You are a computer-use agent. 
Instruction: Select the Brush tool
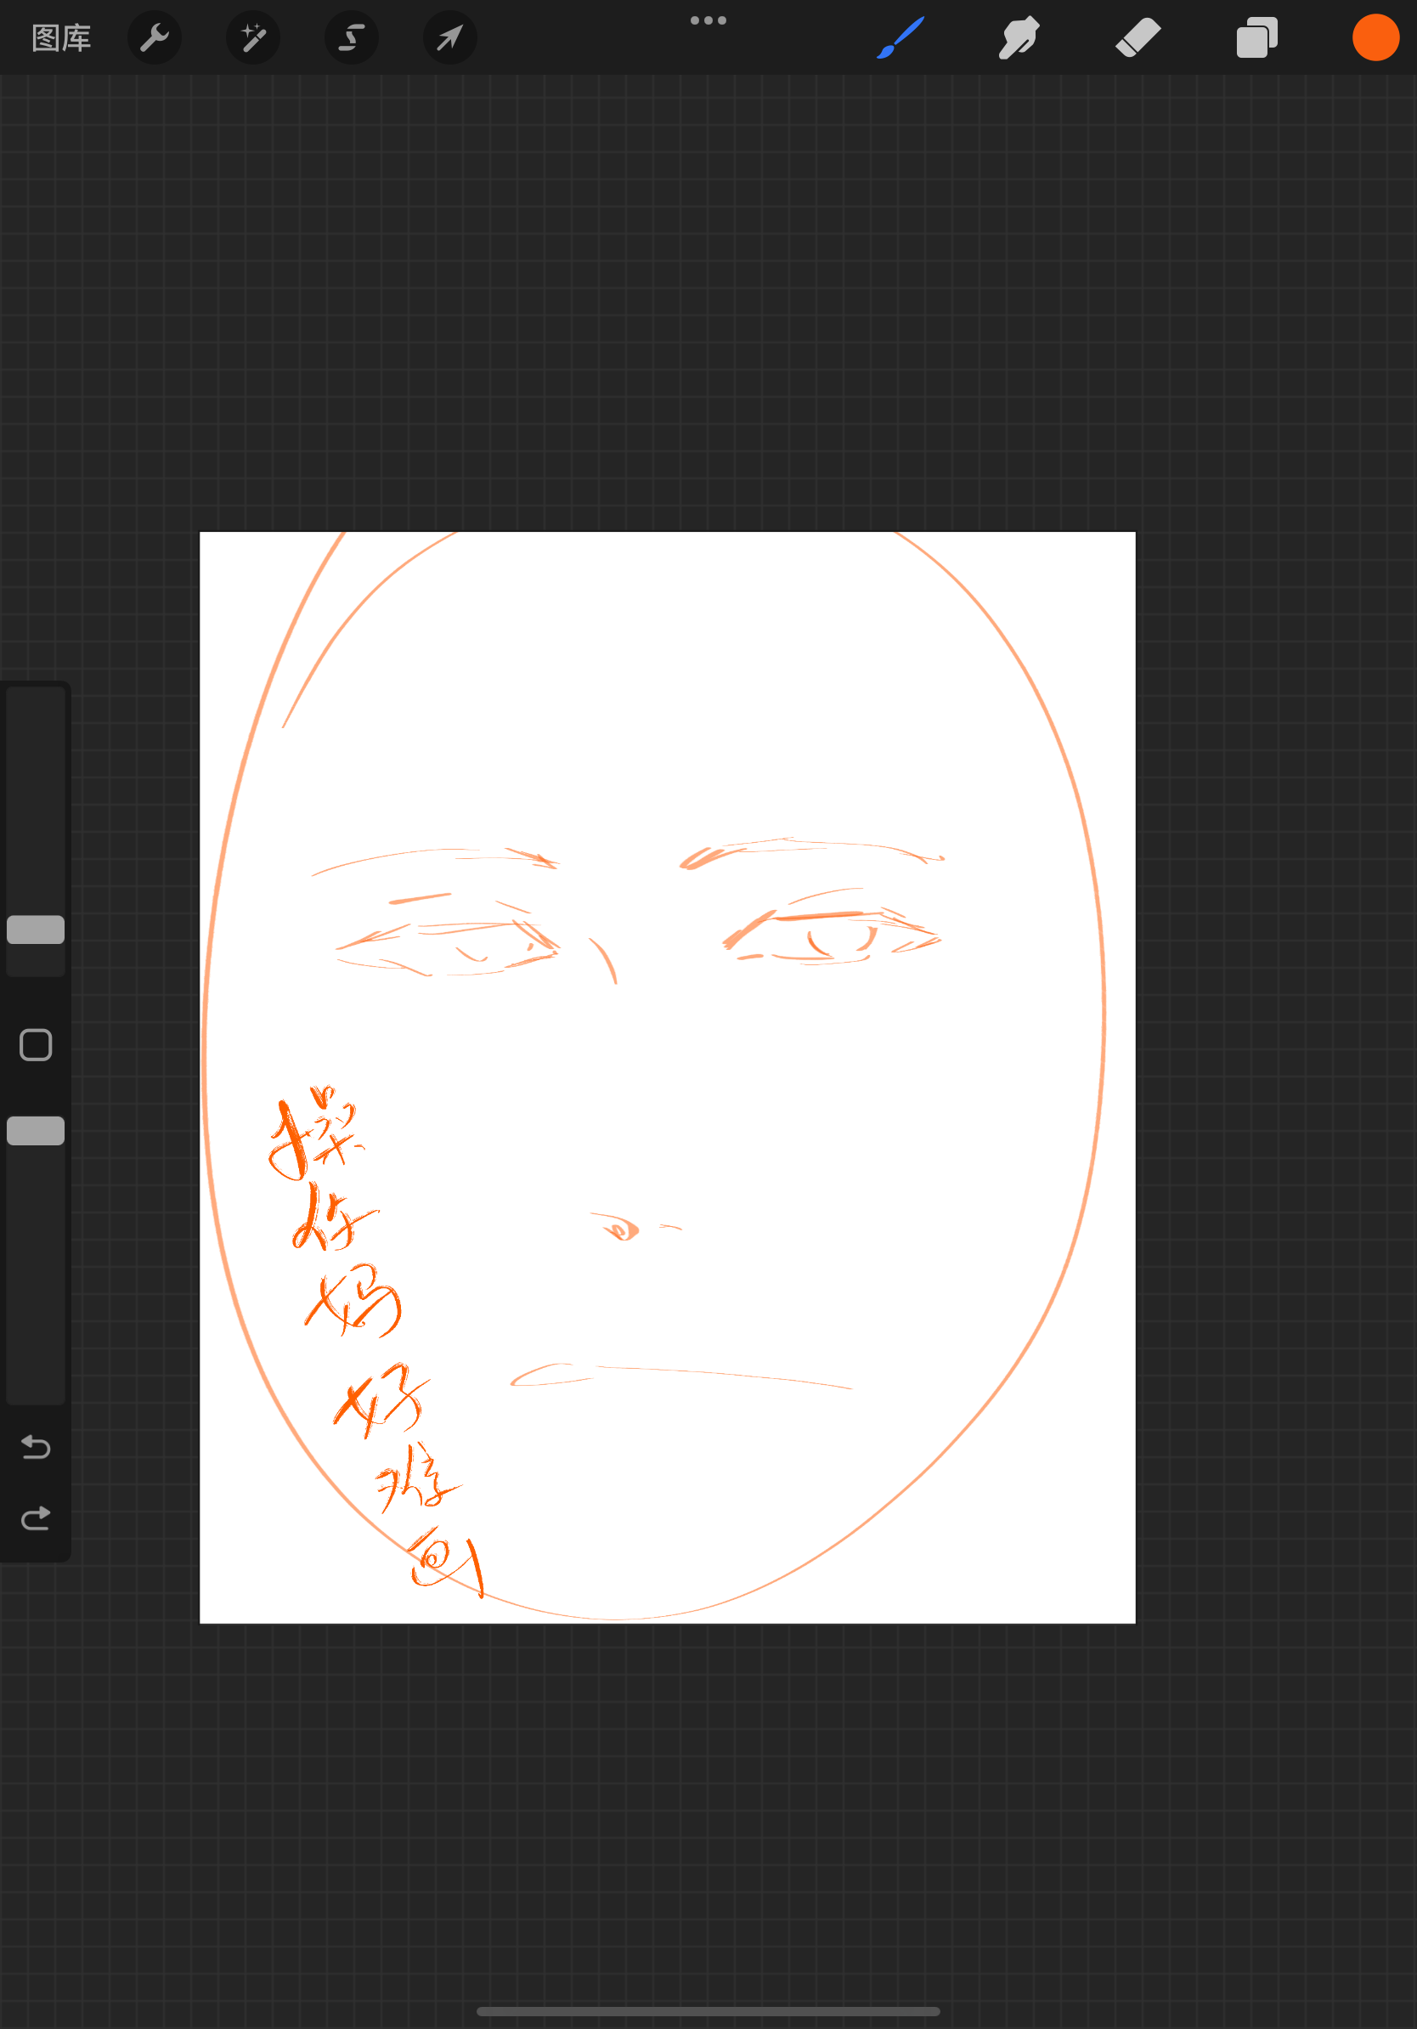click(x=900, y=38)
